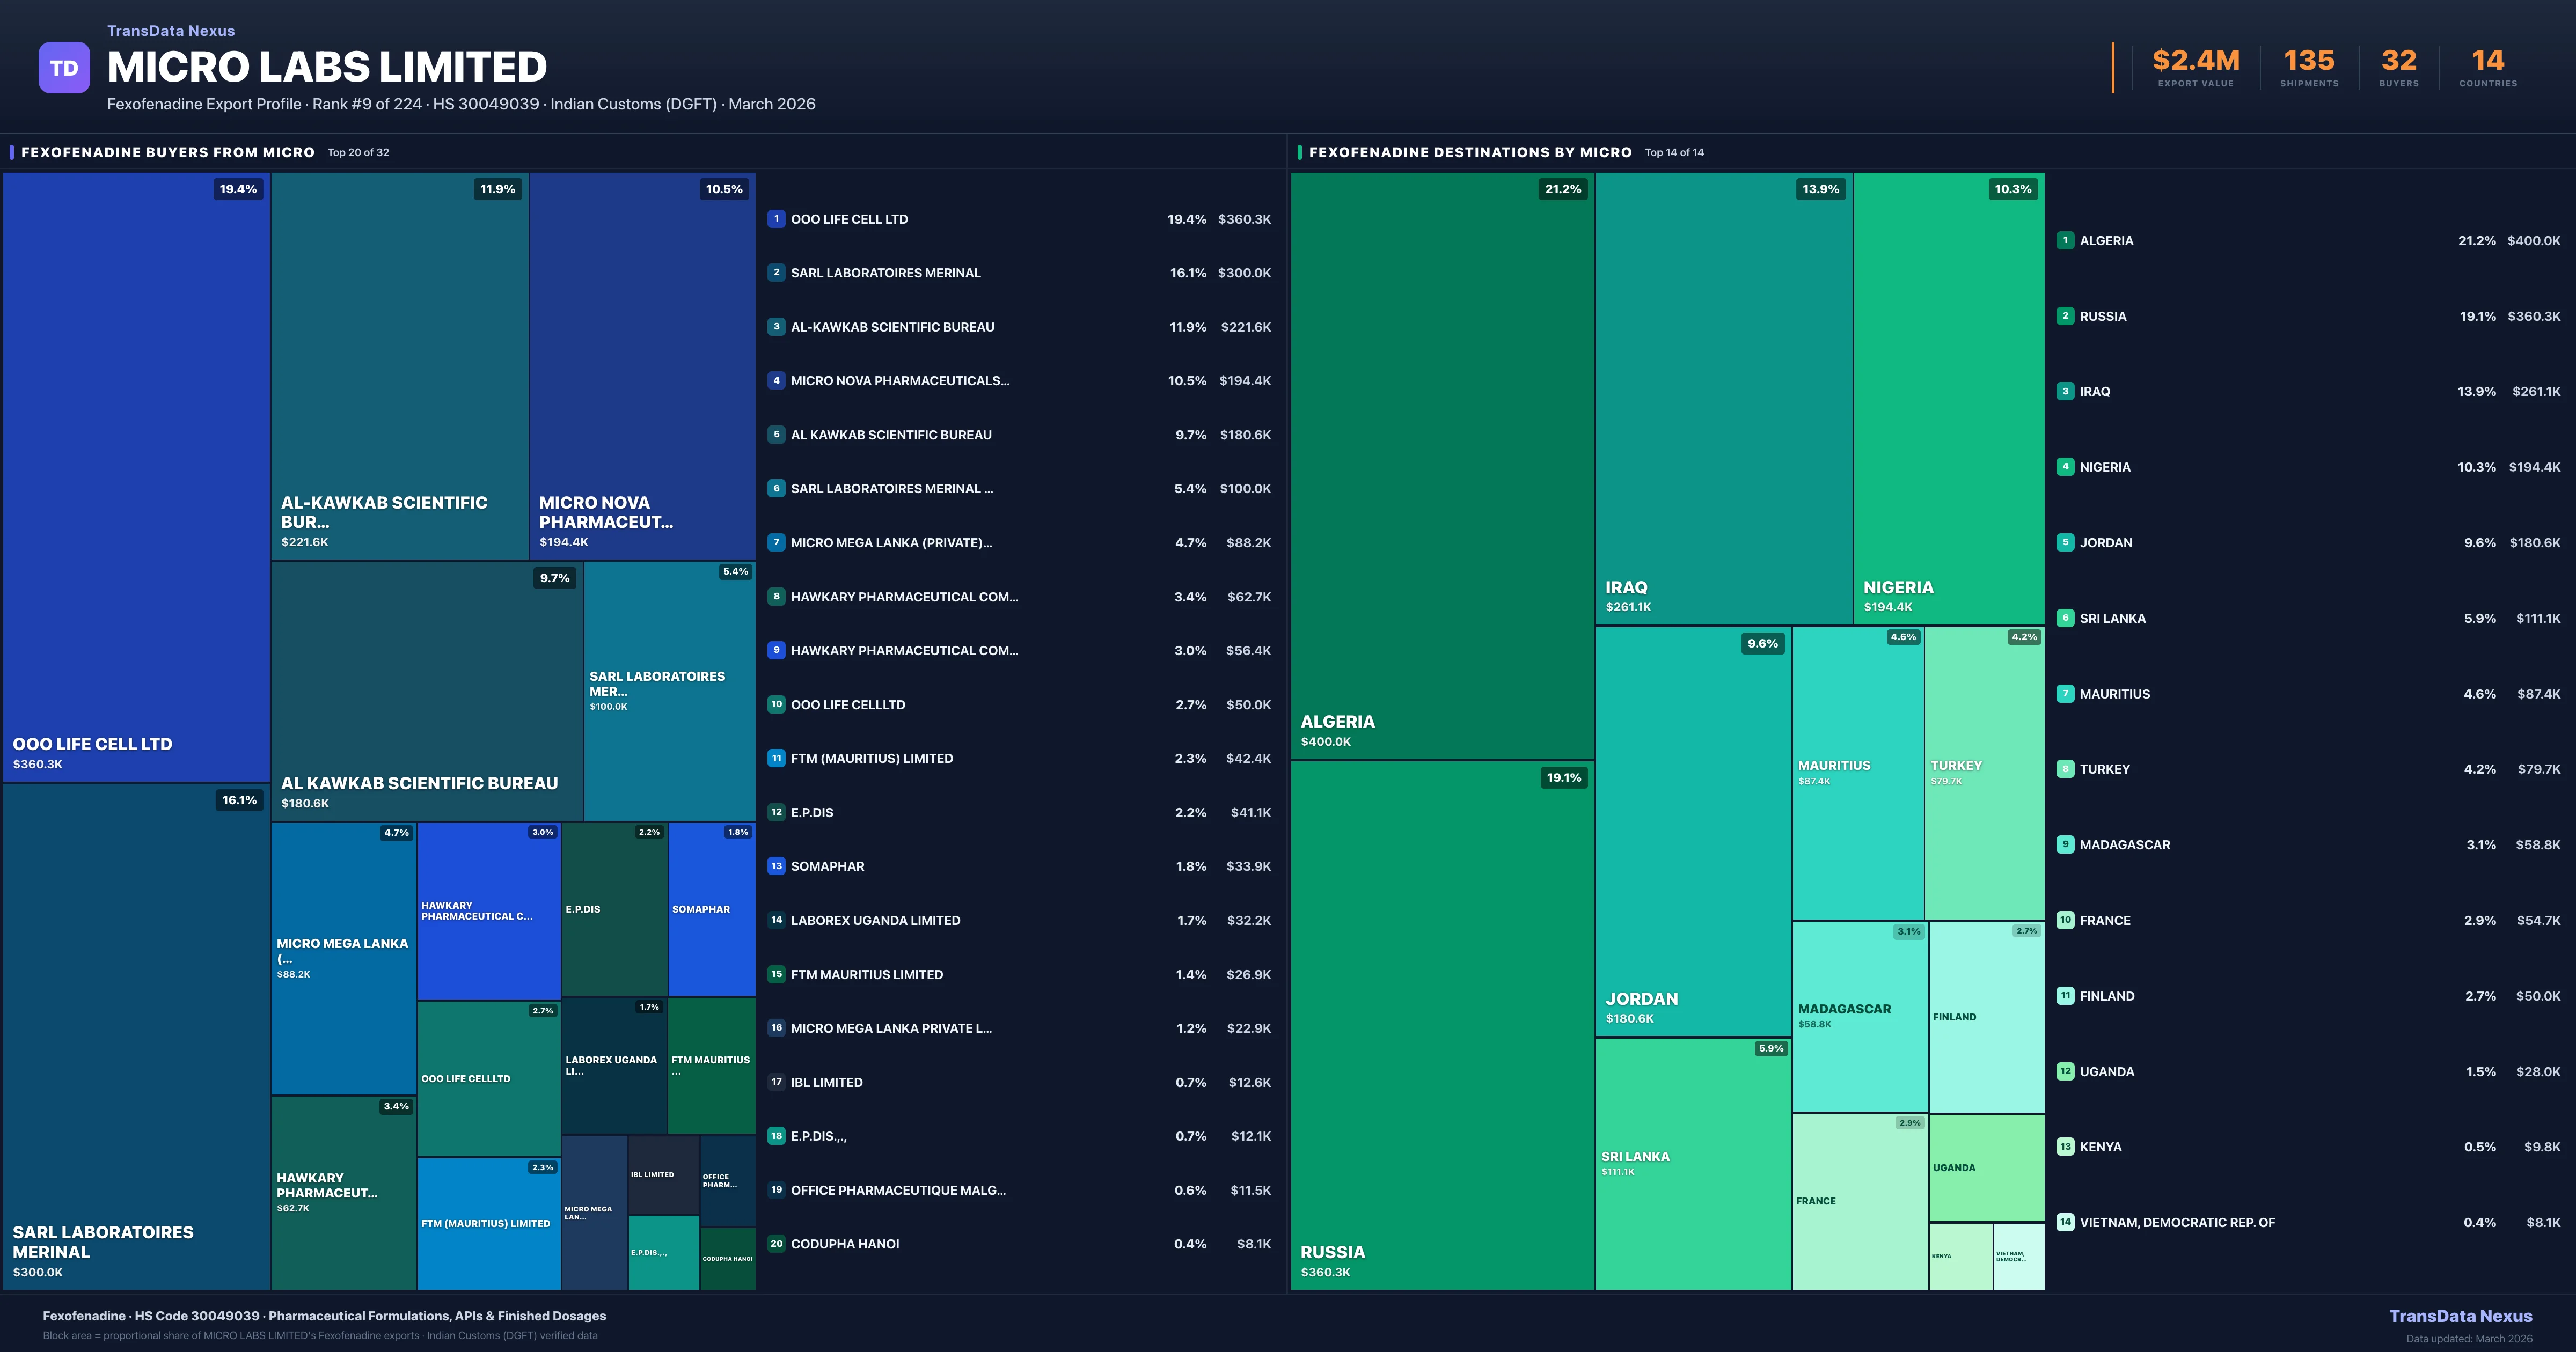Click rank badge 14 beside VIETNAM entry
The height and width of the screenshot is (1352, 2576).
coord(2065,1222)
